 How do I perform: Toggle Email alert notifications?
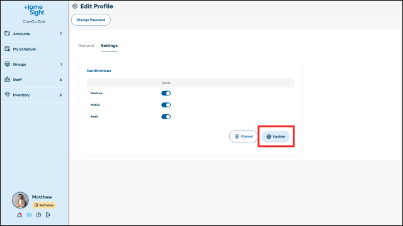click(x=166, y=117)
